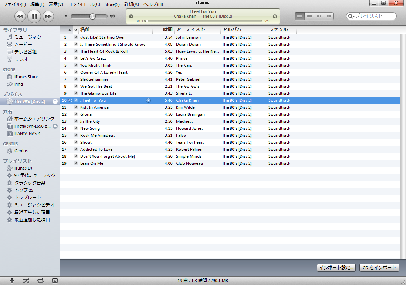Click the high volume speaker icon
This screenshot has width=406, height=285.
112,16
